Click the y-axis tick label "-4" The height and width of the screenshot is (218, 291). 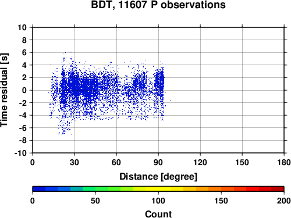pyautogui.click(x=23, y=115)
